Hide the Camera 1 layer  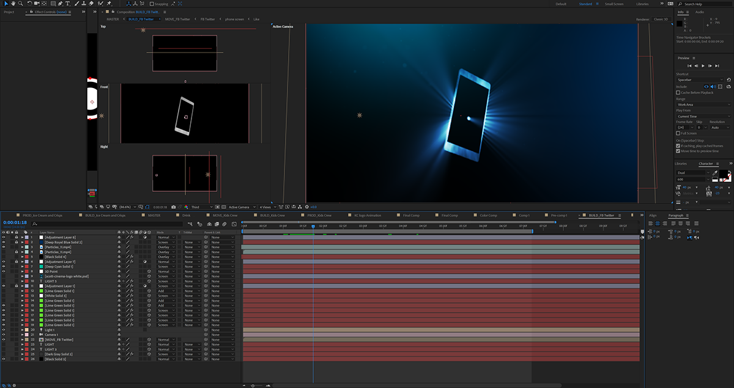coord(4,335)
